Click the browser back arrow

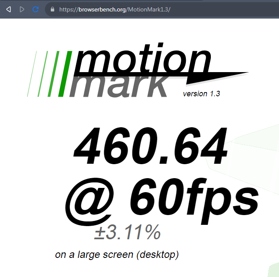[8, 9]
